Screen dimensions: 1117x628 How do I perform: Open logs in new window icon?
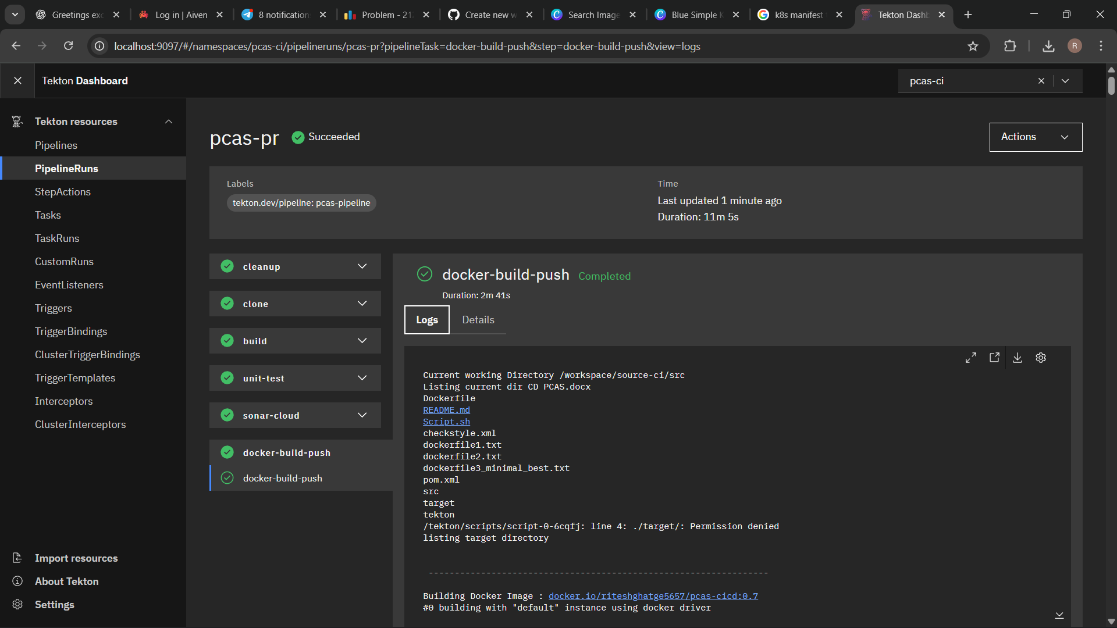point(994,358)
